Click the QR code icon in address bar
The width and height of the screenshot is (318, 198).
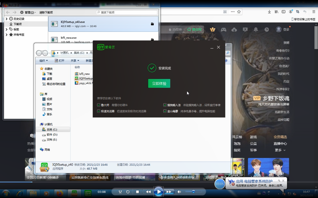click(x=225, y=12)
